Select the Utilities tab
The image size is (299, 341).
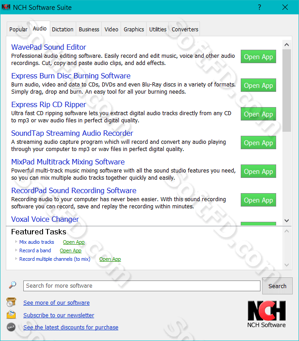coord(158,30)
